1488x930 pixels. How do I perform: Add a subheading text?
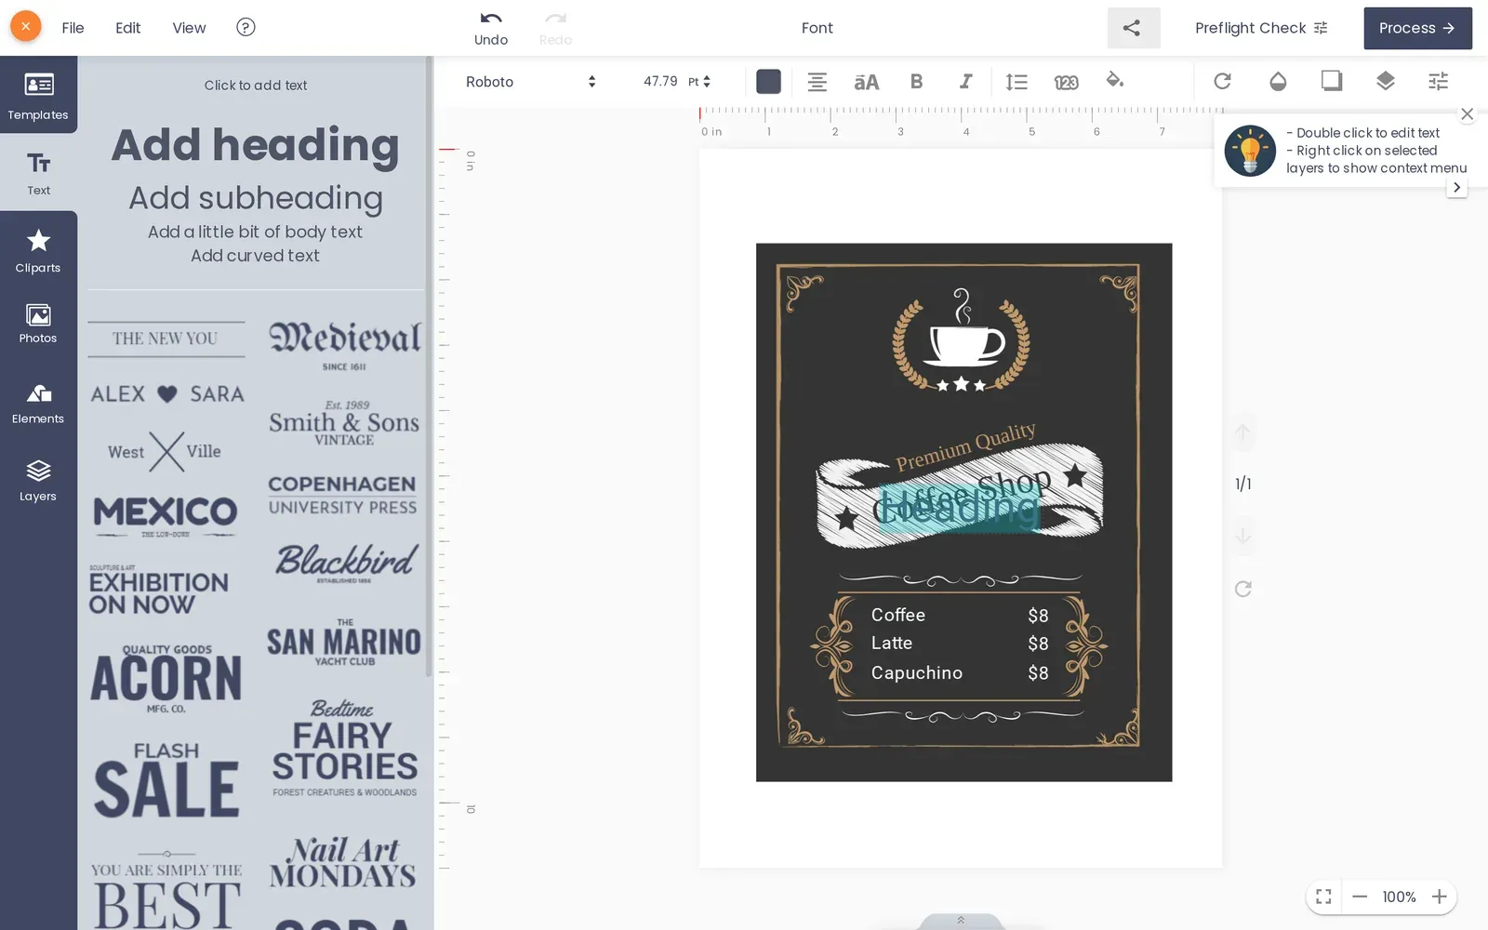(255, 197)
